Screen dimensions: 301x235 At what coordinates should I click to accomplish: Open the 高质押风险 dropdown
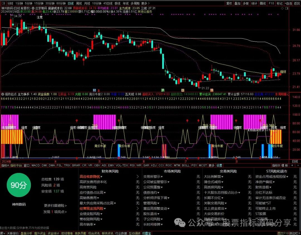pyautogui.click(x=214, y=187)
